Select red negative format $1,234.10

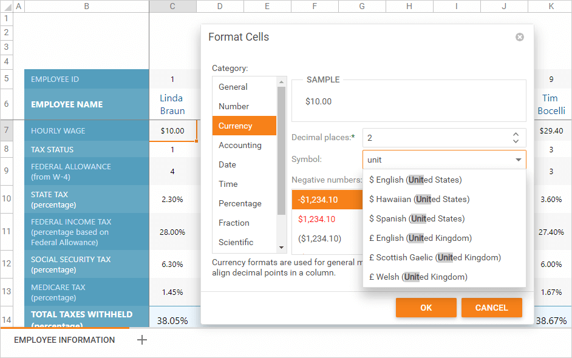click(x=327, y=219)
